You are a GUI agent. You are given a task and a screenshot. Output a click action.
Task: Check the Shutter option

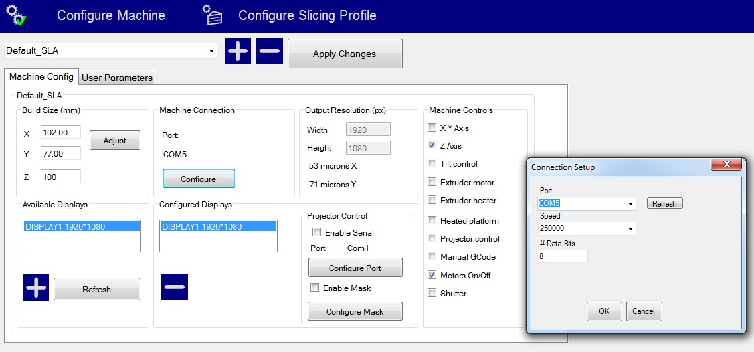[433, 293]
